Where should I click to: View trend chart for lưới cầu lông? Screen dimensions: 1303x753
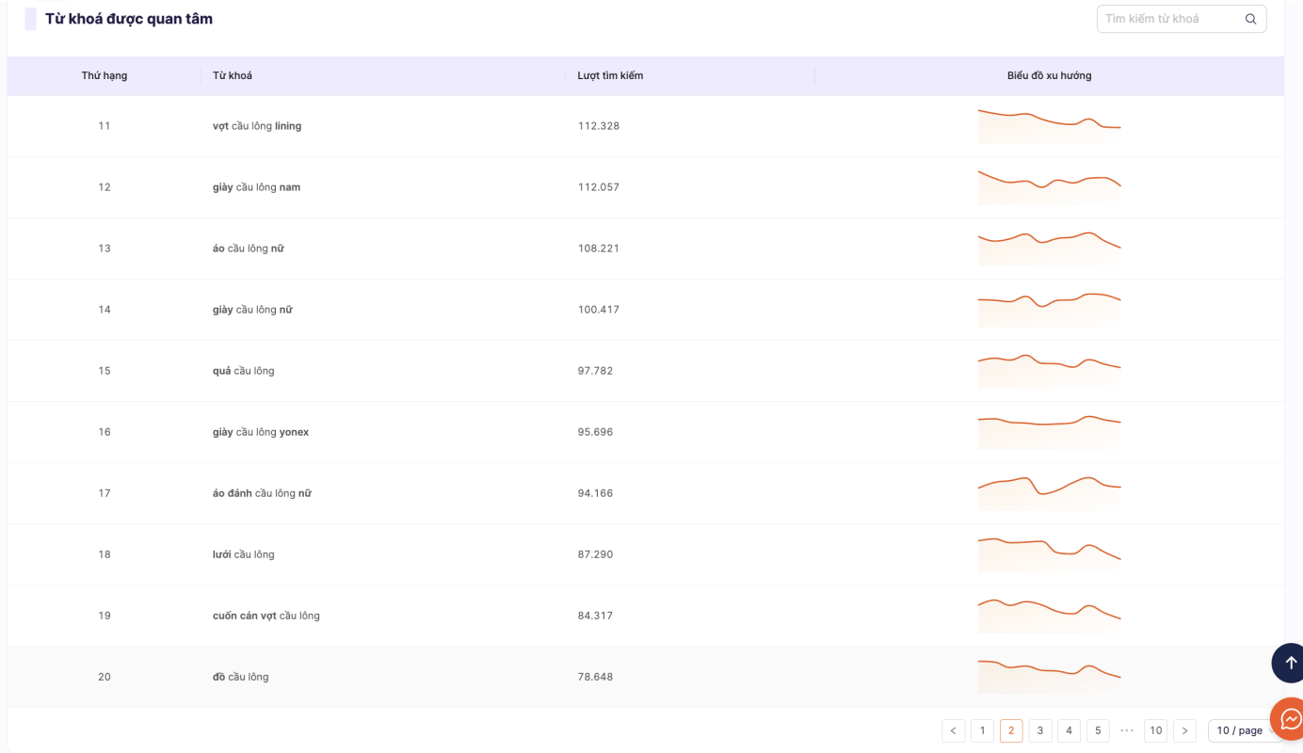point(1049,554)
